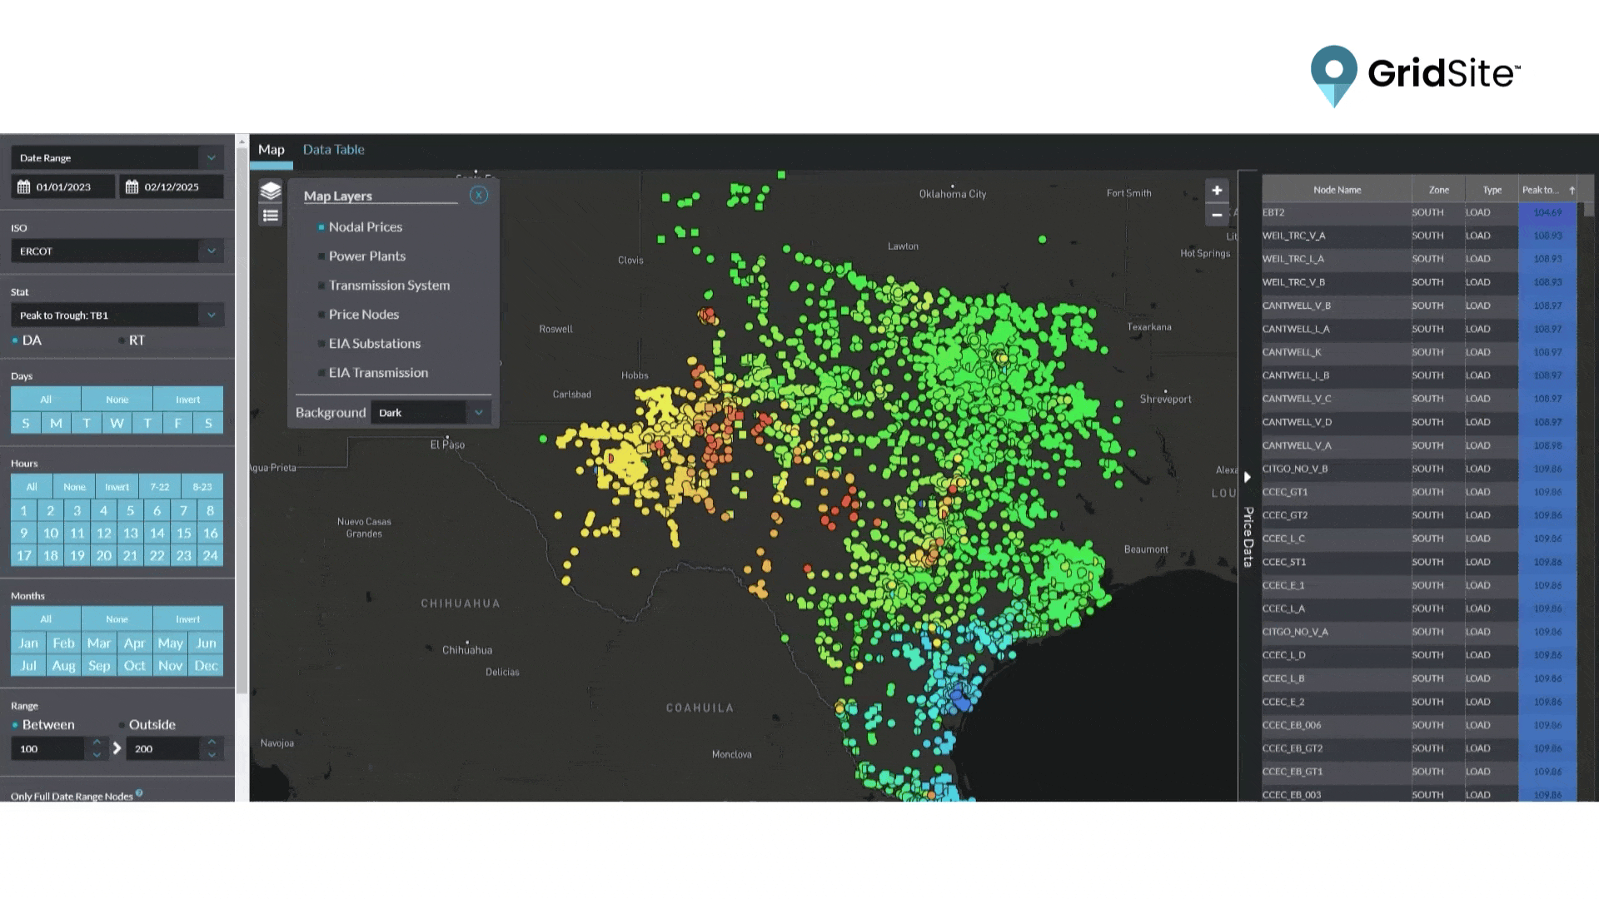Screen dimensions: 1599x899
Task: Select the DA market option
Action: (x=15, y=340)
